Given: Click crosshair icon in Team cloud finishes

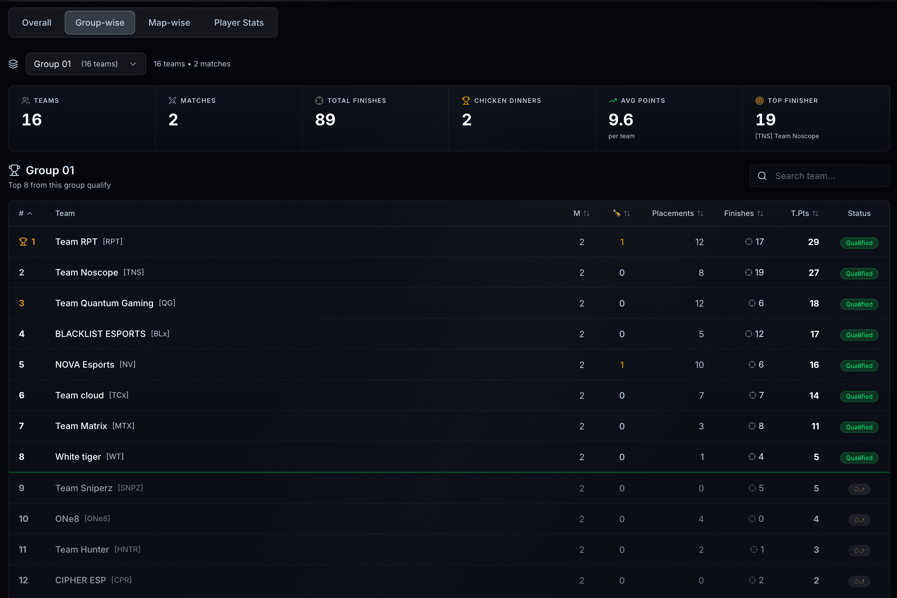Looking at the screenshot, I should click(752, 395).
